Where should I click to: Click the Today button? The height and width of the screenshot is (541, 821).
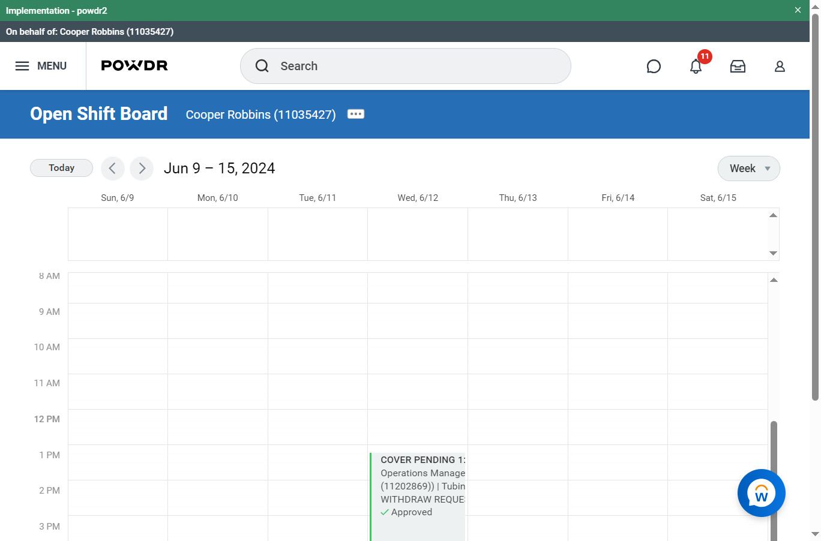pos(61,168)
